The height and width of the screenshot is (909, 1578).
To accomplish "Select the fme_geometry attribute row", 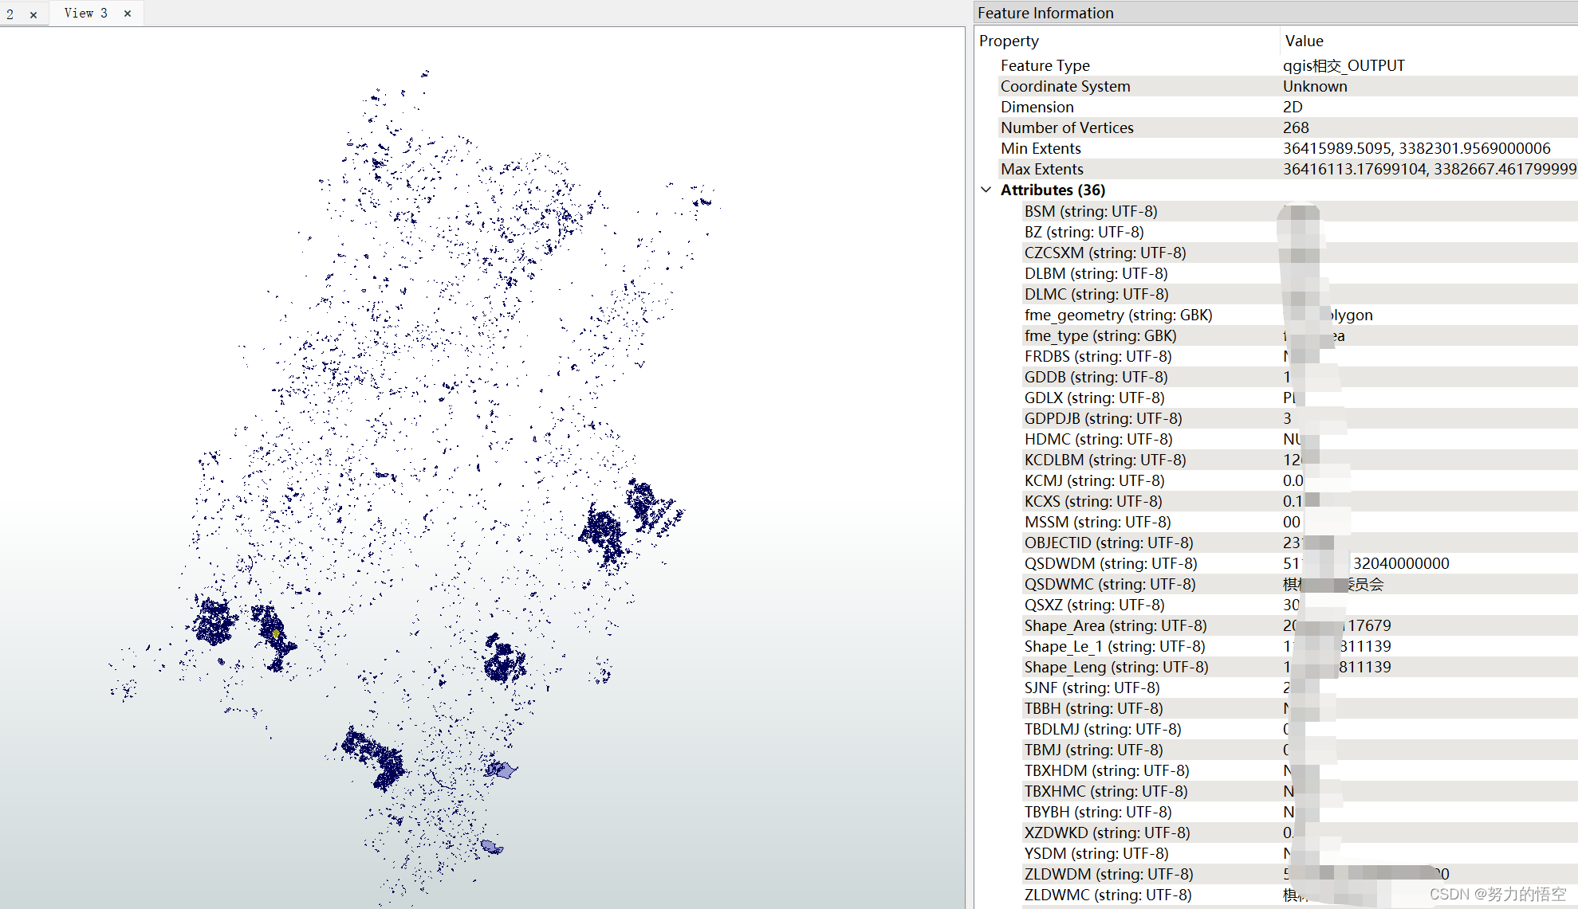I will 1118,315.
